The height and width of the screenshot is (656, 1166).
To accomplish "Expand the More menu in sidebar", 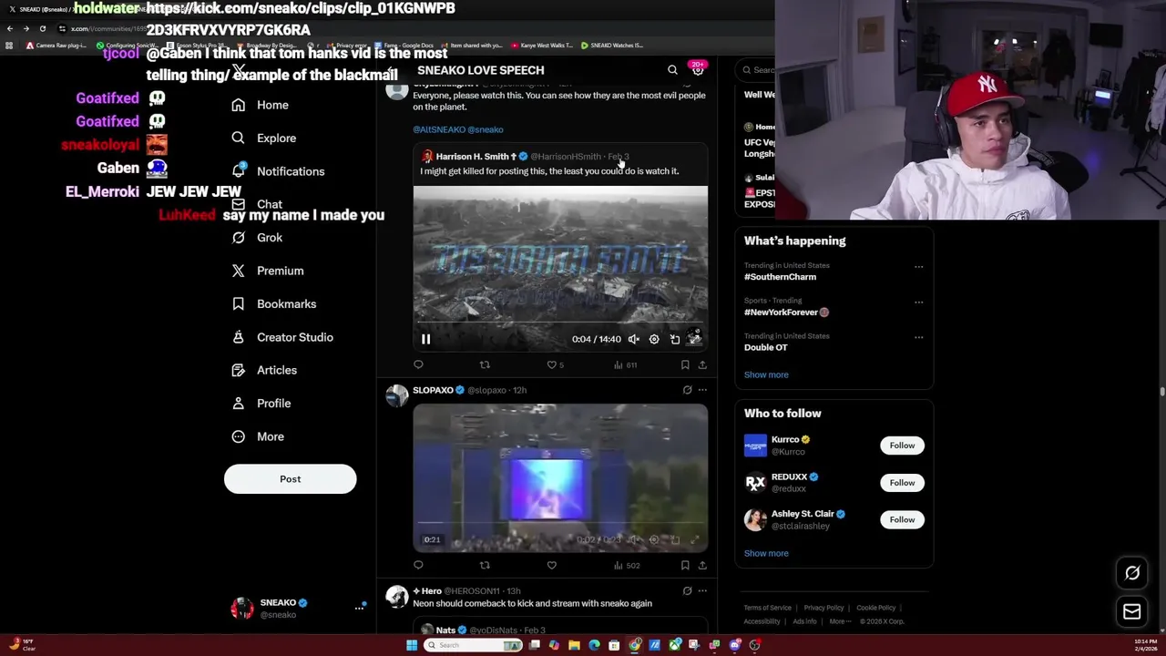I will [x=258, y=436].
